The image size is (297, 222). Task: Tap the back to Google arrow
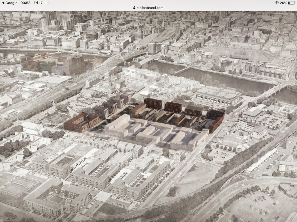coord(3,3)
